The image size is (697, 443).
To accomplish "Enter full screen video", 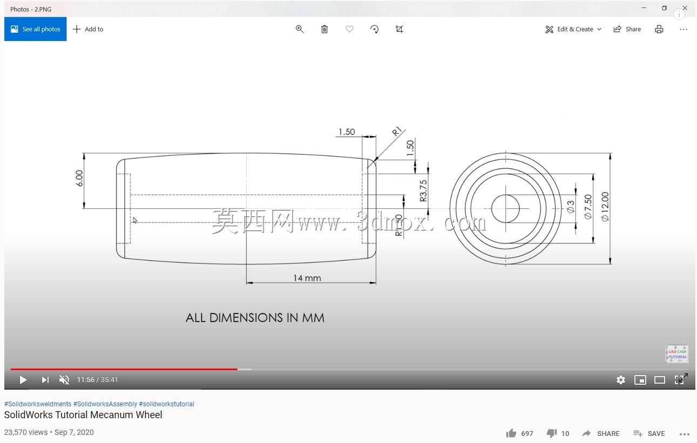I will point(680,379).
